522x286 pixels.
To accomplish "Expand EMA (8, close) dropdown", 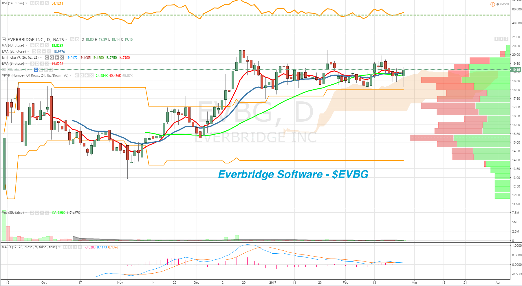I will [x=27, y=64].
